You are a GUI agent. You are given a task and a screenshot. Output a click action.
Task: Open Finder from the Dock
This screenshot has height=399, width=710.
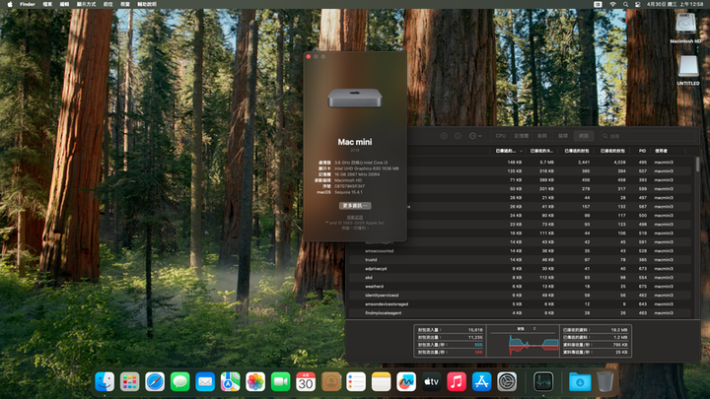pos(105,382)
